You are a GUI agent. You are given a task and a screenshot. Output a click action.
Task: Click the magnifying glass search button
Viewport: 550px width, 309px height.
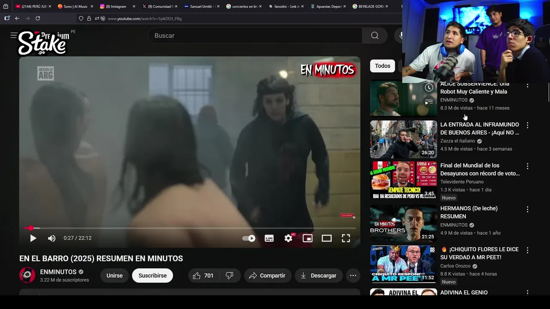375,36
